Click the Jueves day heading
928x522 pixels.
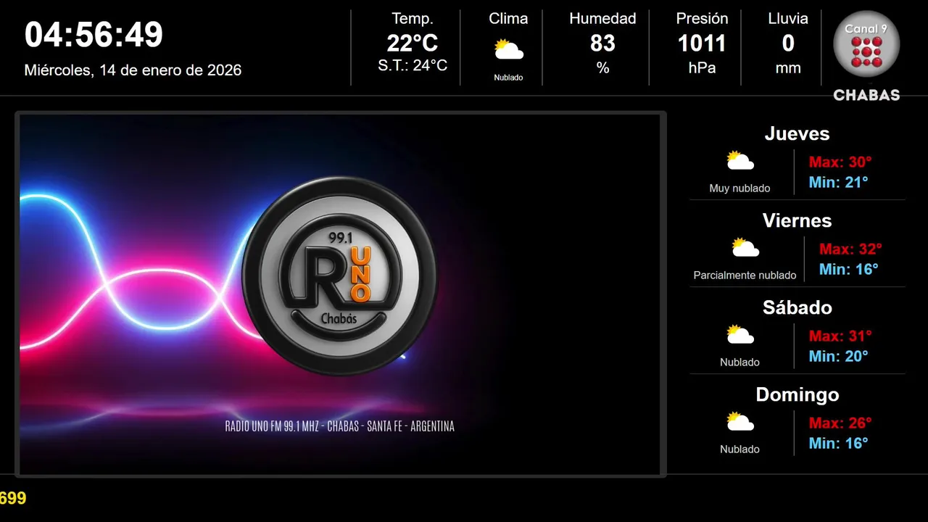pyautogui.click(x=797, y=133)
